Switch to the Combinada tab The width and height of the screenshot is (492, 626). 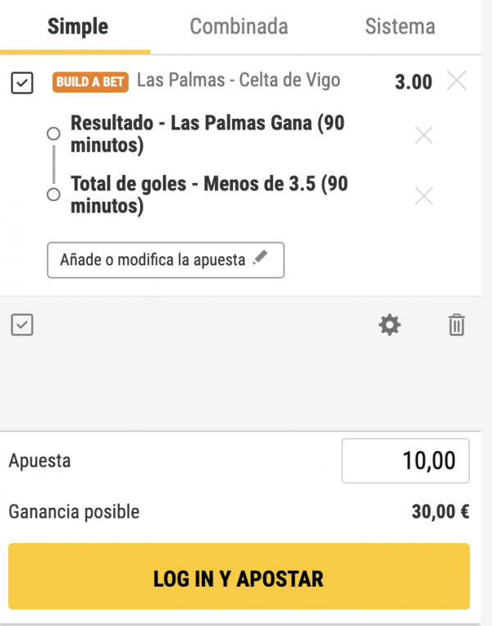click(x=239, y=26)
